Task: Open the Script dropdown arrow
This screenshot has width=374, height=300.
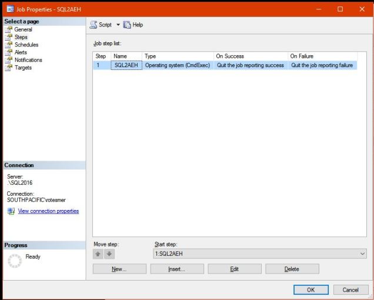Action: (x=118, y=25)
